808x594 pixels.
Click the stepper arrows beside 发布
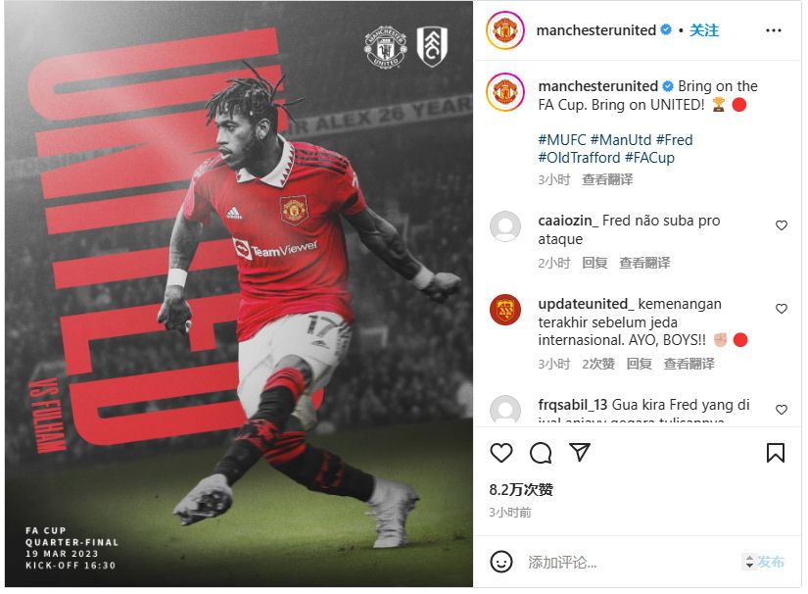(x=749, y=562)
